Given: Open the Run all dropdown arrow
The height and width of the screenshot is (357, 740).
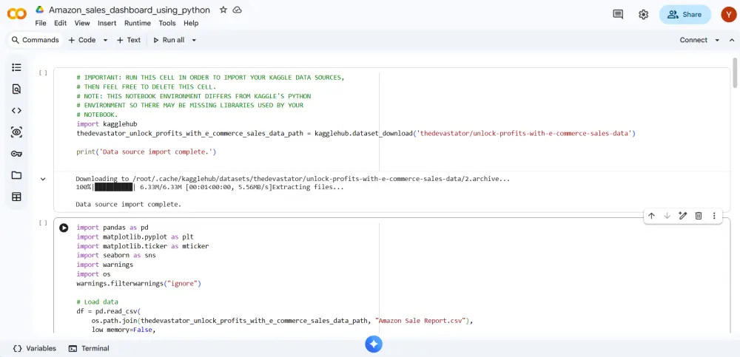Looking at the screenshot, I should [193, 40].
